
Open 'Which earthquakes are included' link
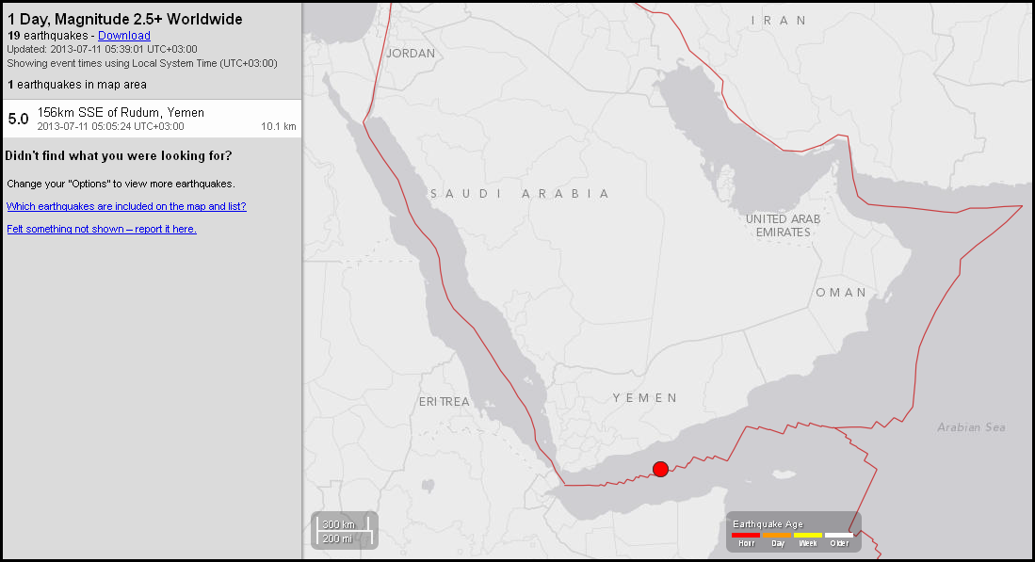[126, 206]
